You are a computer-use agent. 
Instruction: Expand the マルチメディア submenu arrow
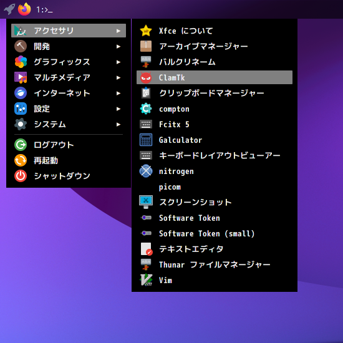pos(118,78)
